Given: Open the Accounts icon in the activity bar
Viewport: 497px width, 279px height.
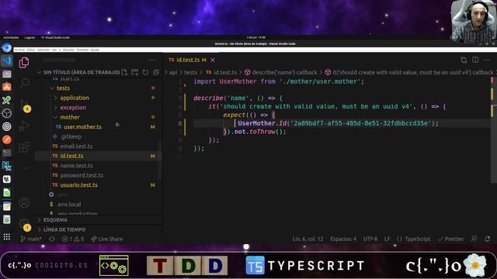Looking at the screenshot, I should [x=24, y=202].
